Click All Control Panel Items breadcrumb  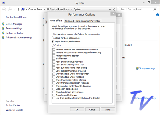58,9
